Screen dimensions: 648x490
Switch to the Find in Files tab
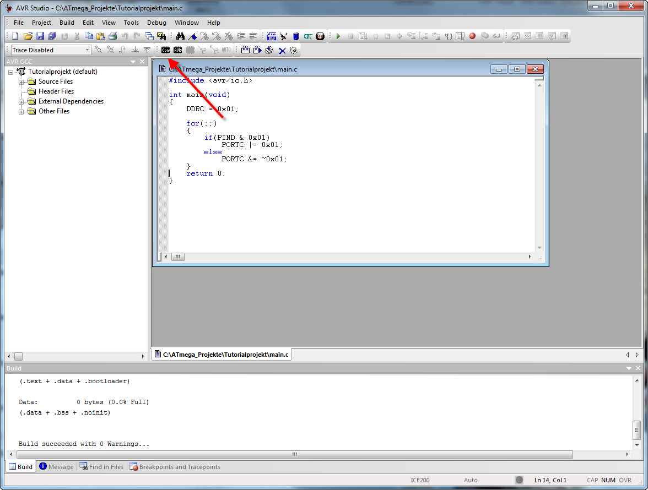(x=101, y=466)
